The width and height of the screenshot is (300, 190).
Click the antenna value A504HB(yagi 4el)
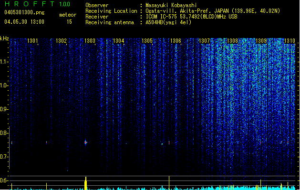[168, 22]
